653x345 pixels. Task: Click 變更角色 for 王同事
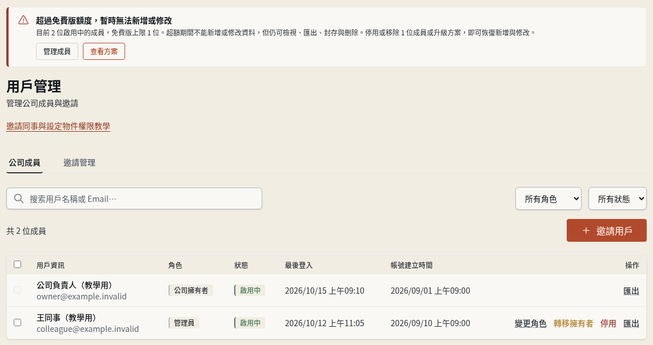[x=531, y=323]
